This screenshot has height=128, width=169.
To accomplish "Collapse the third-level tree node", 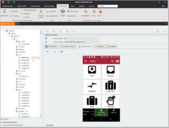I will [x=9, y=36].
